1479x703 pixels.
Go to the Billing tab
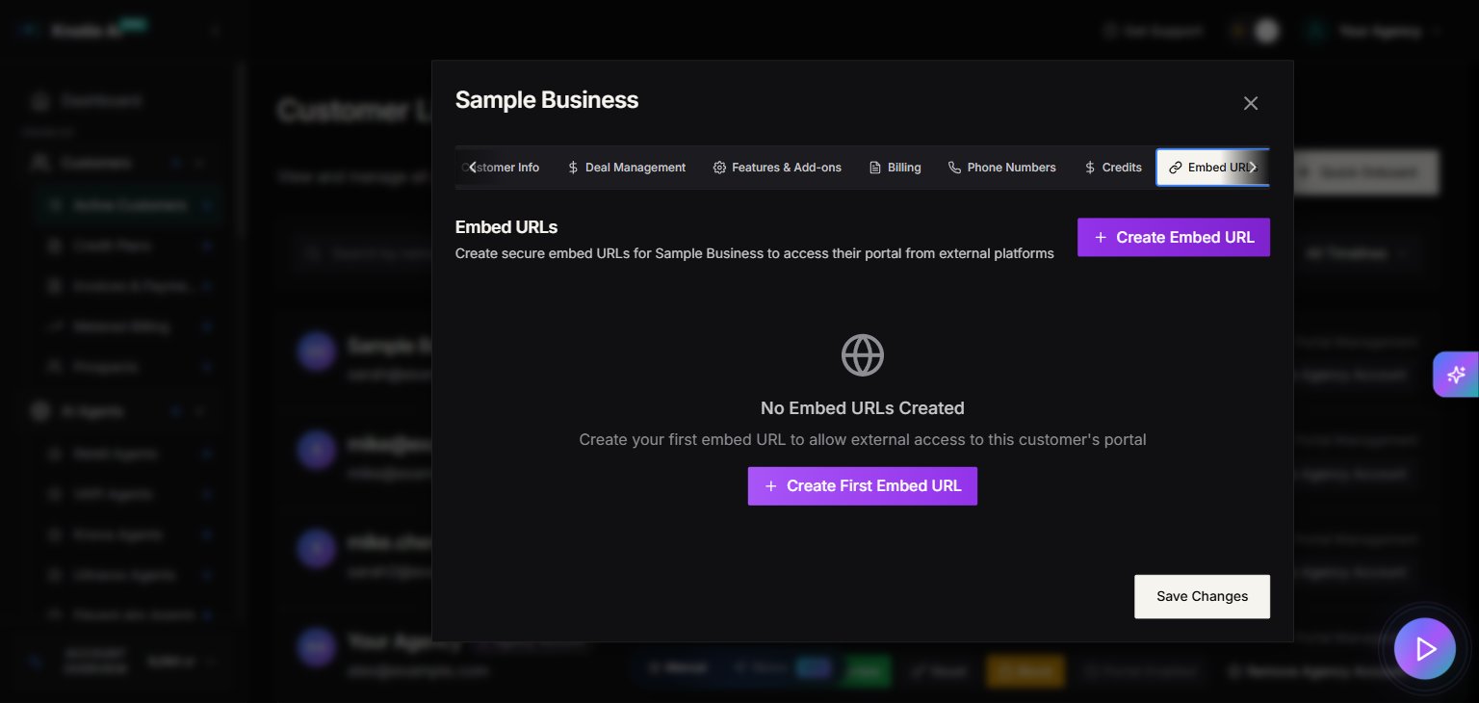(x=895, y=168)
